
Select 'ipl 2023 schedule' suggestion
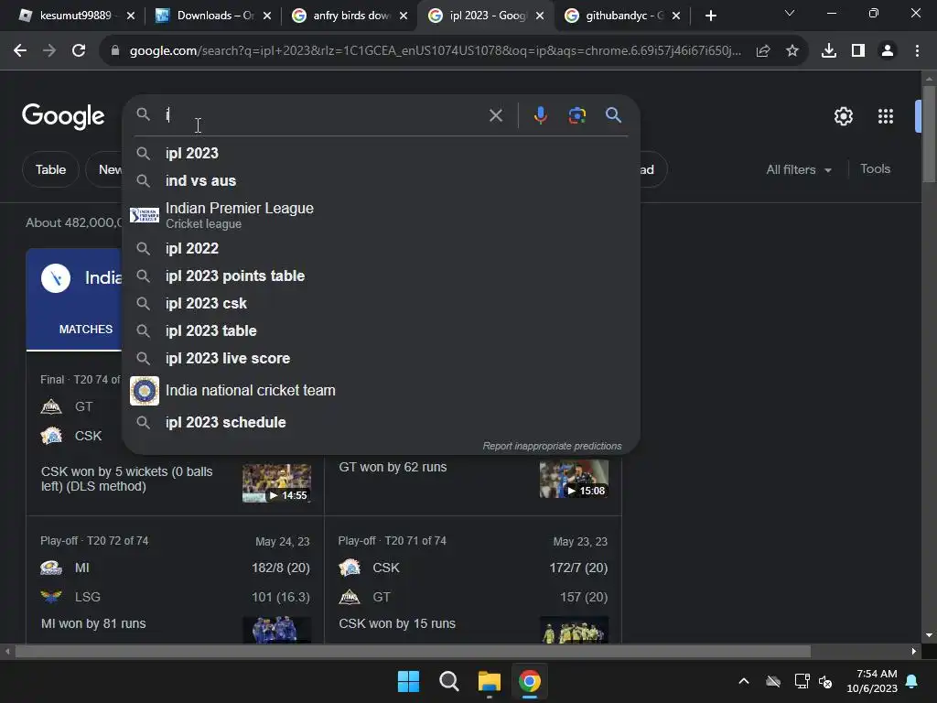coord(381,422)
